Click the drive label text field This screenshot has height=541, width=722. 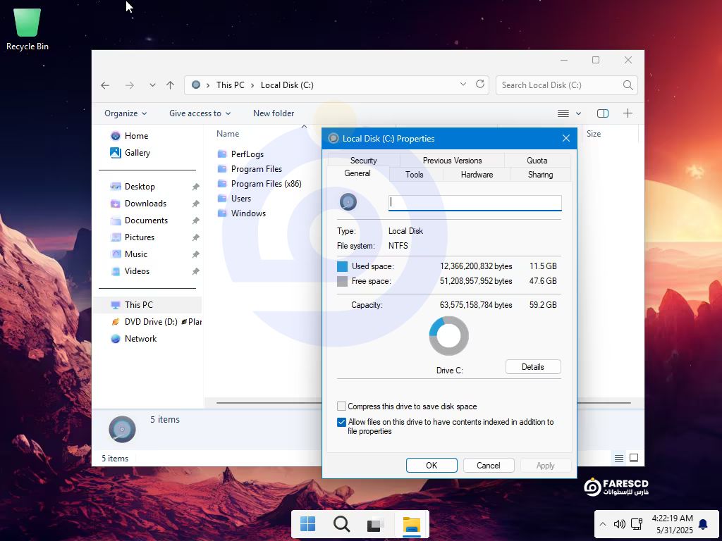pyautogui.click(x=475, y=202)
